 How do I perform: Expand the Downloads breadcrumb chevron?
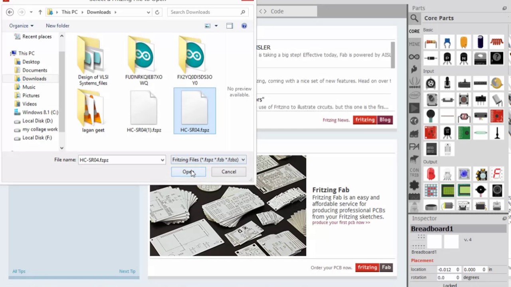pos(115,12)
